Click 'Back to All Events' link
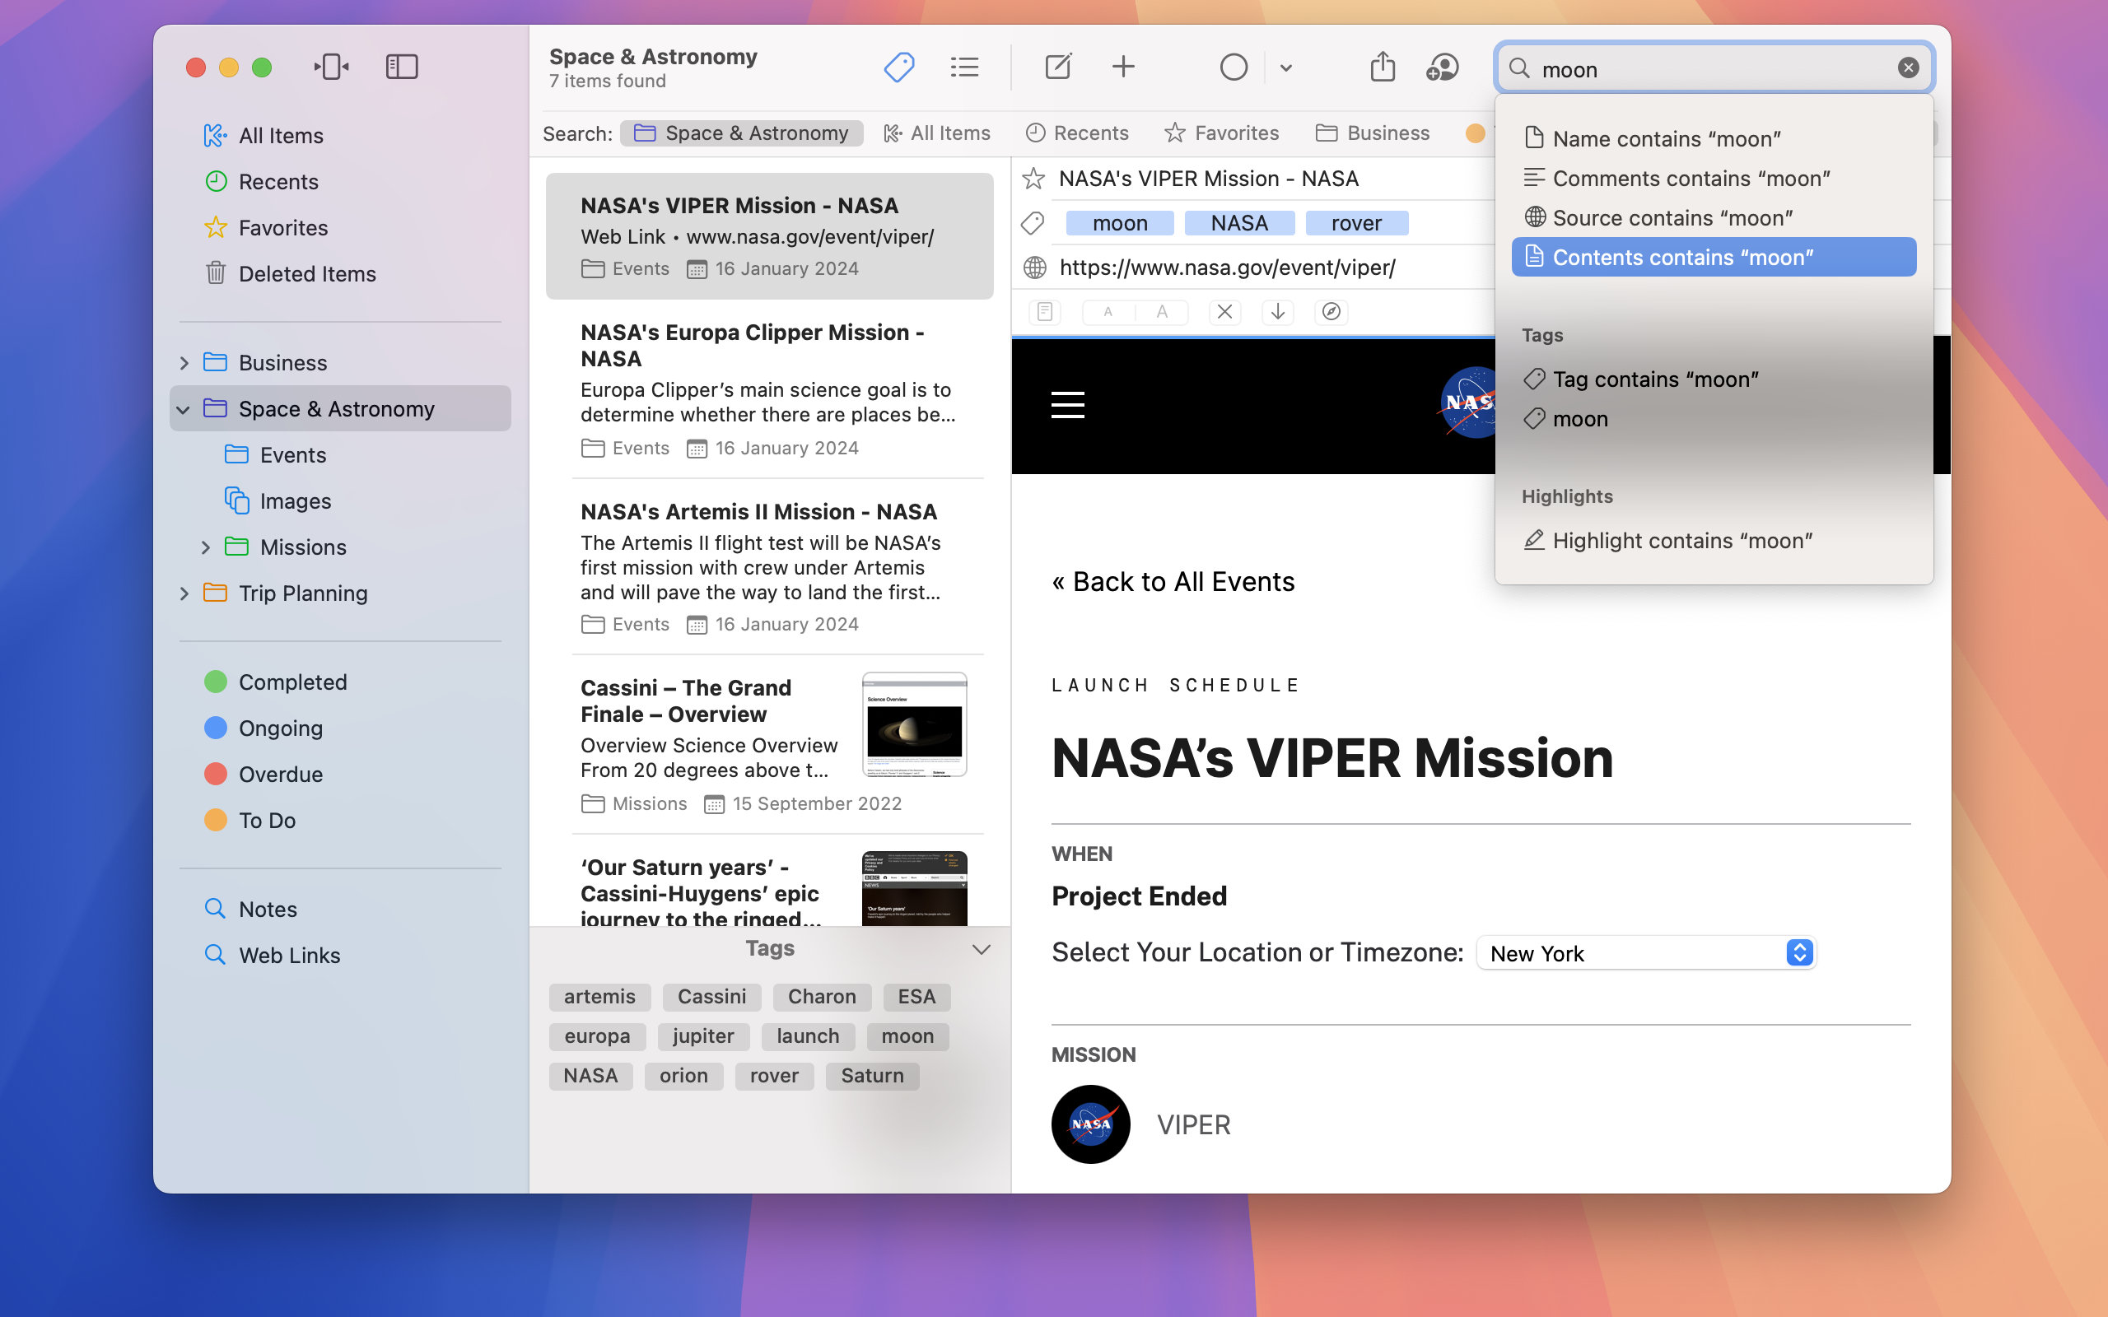This screenshot has width=2108, height=1317. point(1173,581)
